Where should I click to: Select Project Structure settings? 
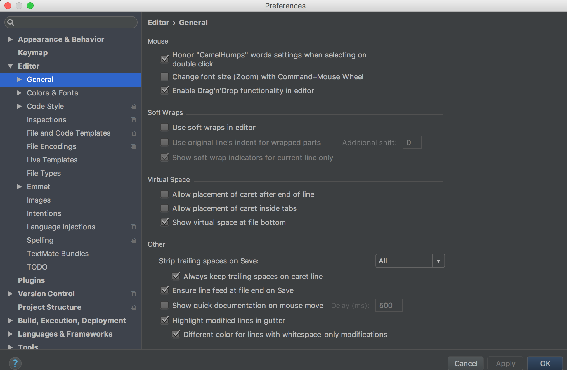pos(49,307)
